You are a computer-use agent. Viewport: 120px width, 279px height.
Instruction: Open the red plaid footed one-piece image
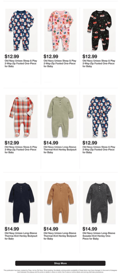[21, 116]
